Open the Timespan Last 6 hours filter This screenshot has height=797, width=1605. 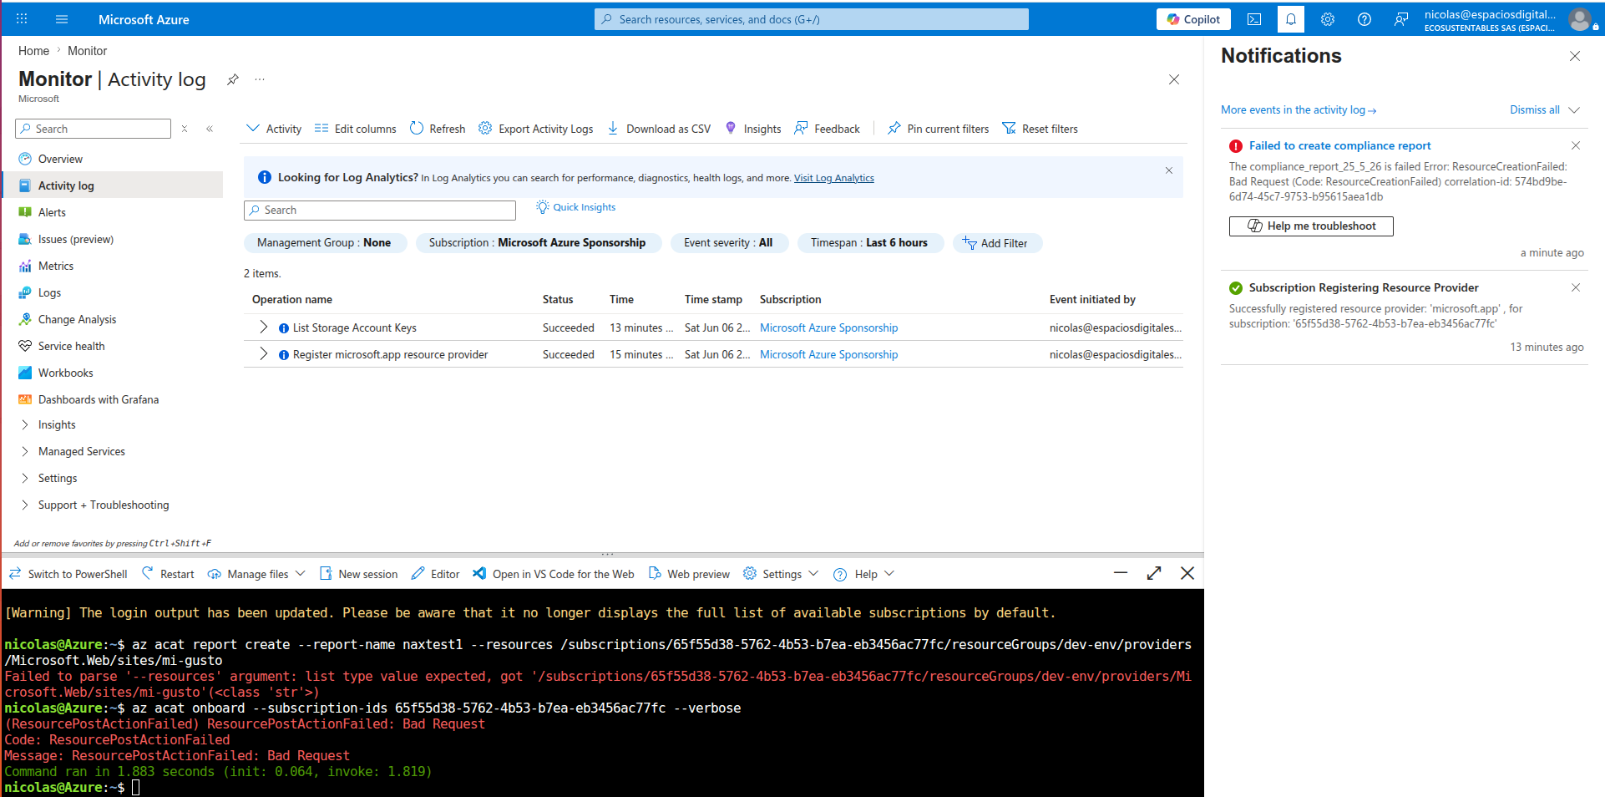click(869, 243)
